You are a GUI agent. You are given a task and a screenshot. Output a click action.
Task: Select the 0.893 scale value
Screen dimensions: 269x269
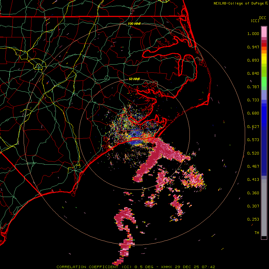coord(253,60)
